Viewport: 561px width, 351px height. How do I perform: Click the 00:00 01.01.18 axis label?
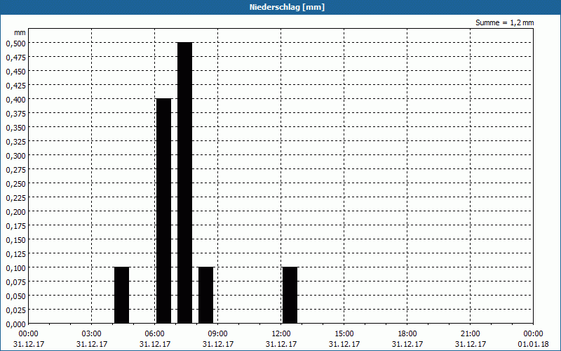point(533,338)
